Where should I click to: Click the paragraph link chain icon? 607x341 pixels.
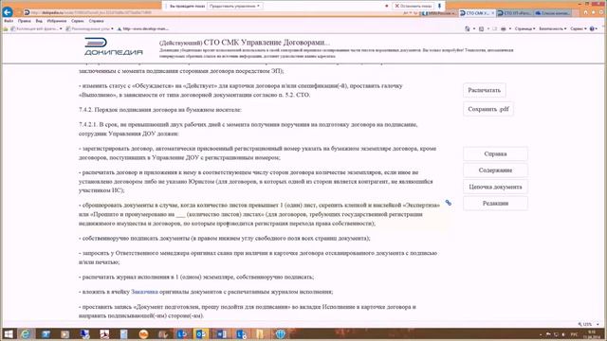coord(449,203)
